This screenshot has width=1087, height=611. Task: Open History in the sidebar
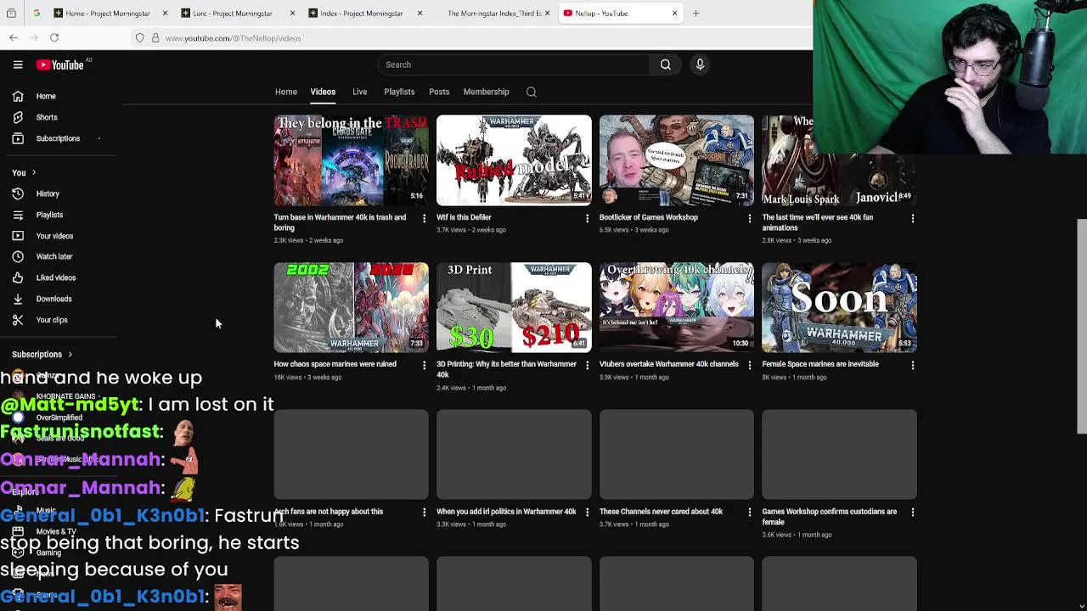[47, 193]
